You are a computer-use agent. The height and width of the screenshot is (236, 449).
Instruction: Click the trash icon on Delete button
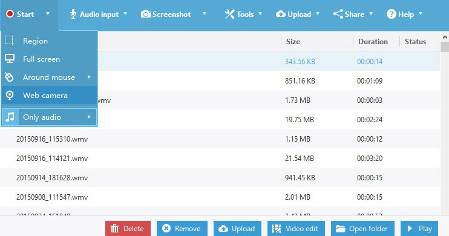[114, 229]
